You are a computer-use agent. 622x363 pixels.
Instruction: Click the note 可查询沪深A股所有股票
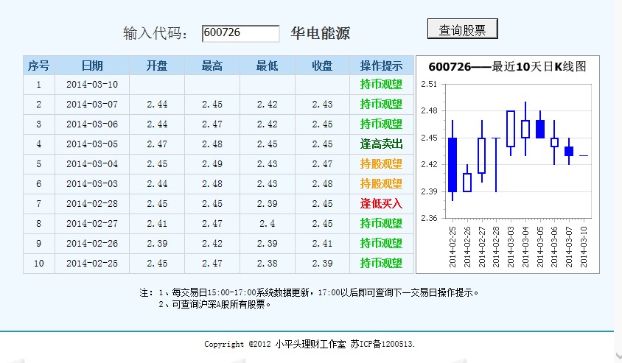215,304
